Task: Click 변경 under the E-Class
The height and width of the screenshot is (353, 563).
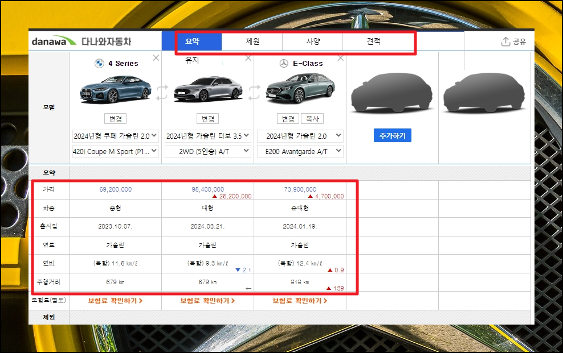Action: coord(288,118)
